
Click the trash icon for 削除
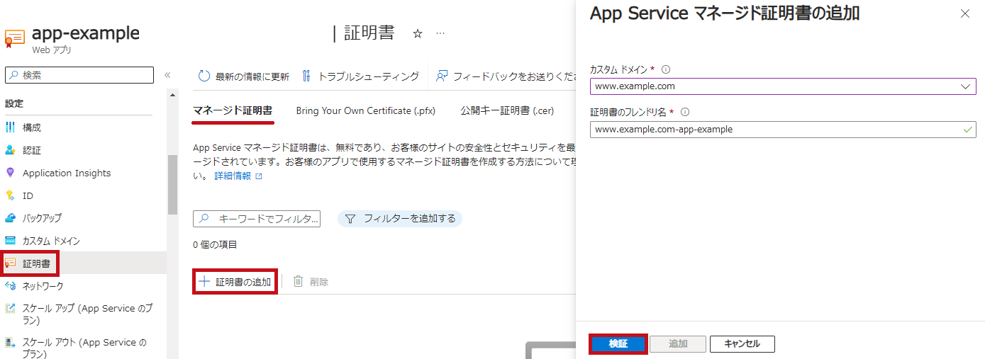299,281
